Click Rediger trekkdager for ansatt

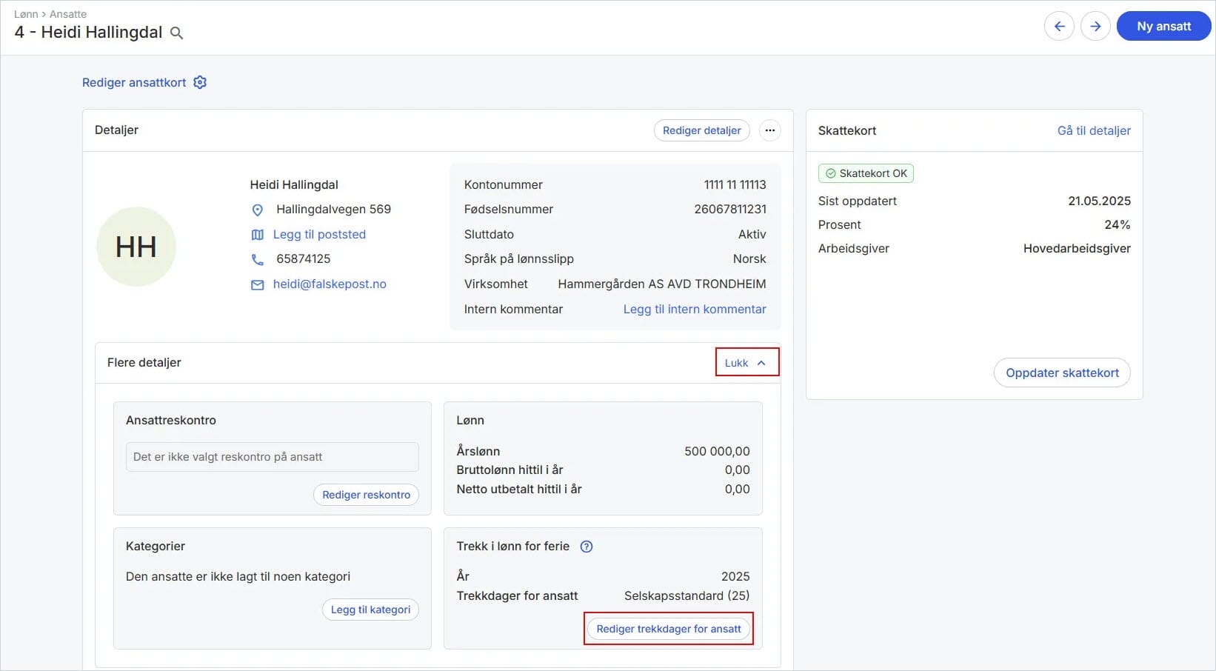tap(669, 629)
